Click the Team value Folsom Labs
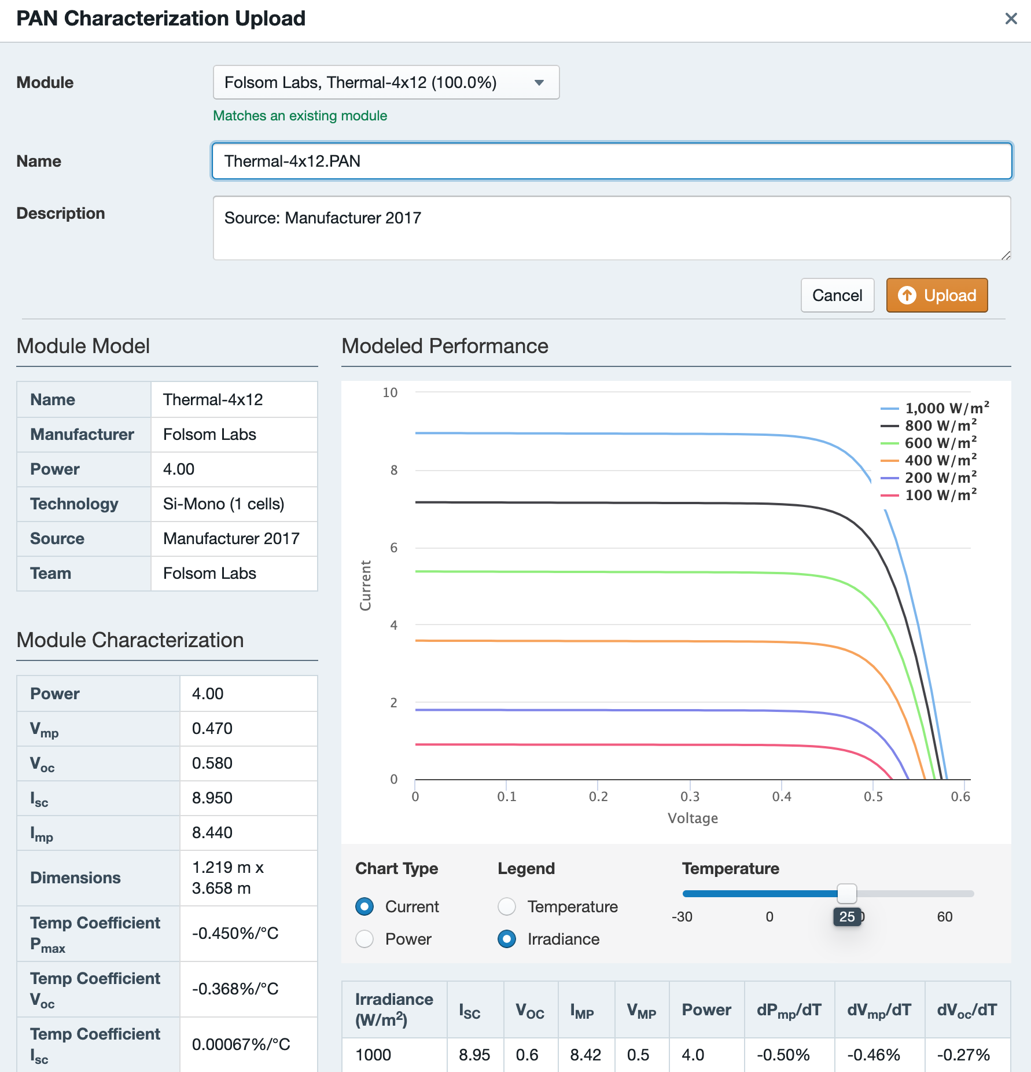The image size is (1031, 1072). click(x=234, y=573)
